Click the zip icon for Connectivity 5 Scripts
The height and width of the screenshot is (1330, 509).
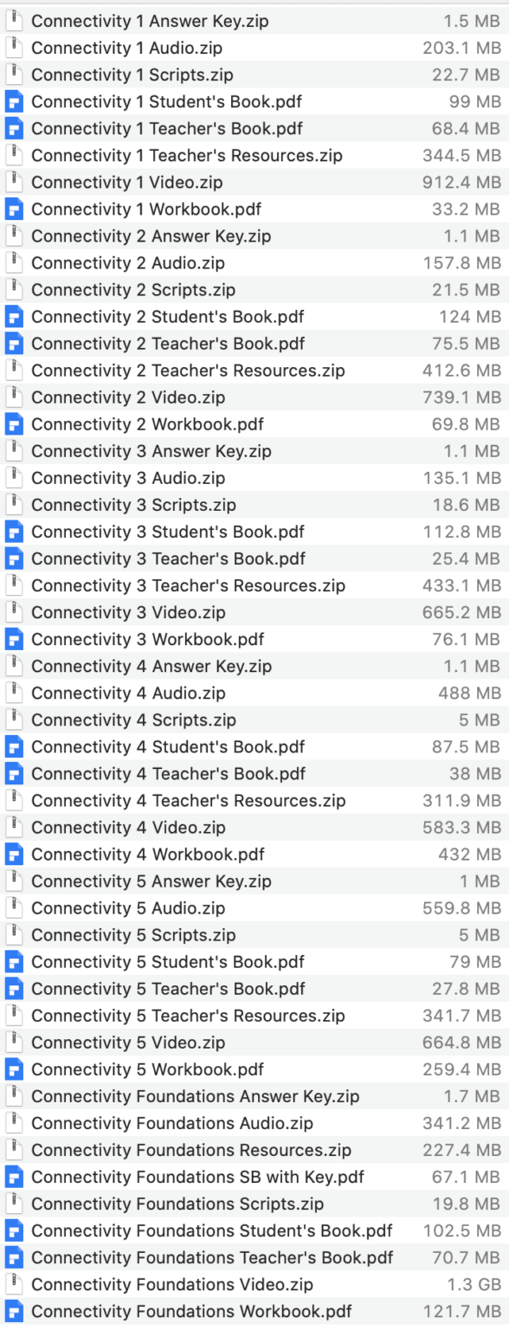point(14,934)
